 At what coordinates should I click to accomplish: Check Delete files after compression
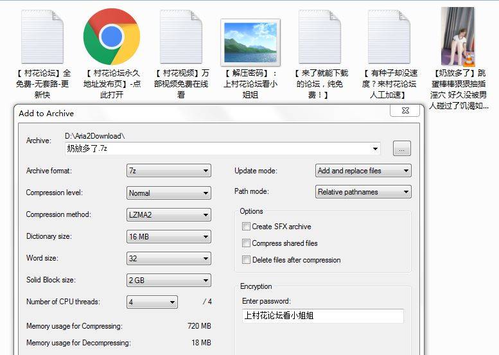pyautogui.click(x=246, y=260)
